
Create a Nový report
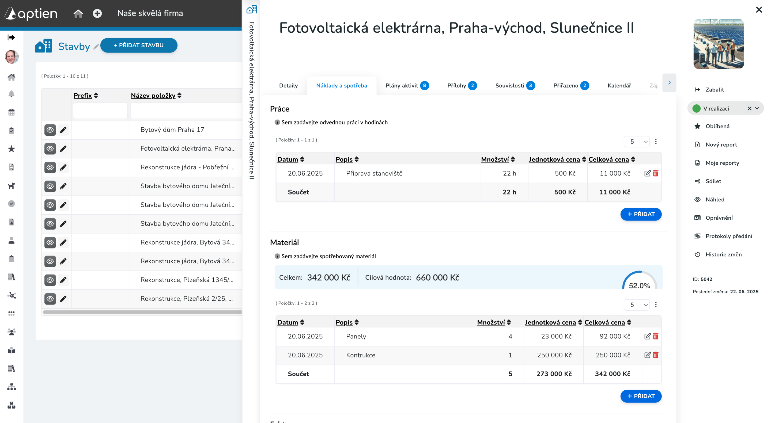coord(716,144)
